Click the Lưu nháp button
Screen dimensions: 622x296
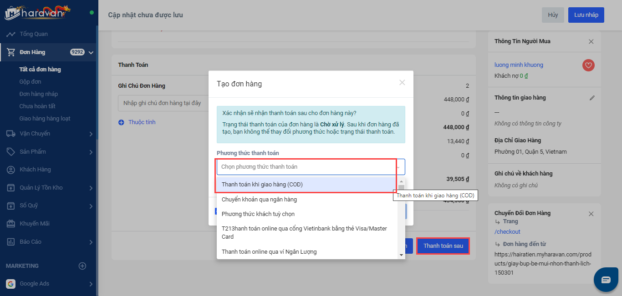(x=586, y=15)
